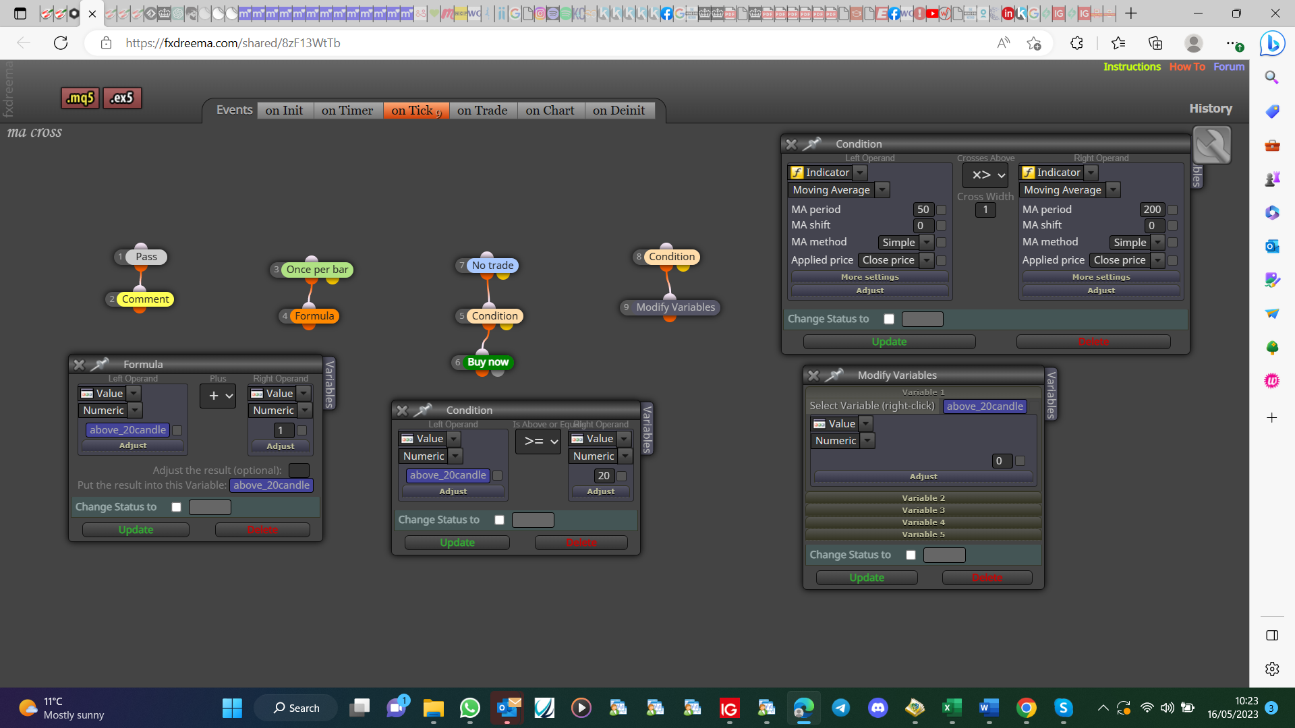The image size is (1295, 728).
Task: Open the Plus operator dropdown in Formula
Action: [218, 396]
